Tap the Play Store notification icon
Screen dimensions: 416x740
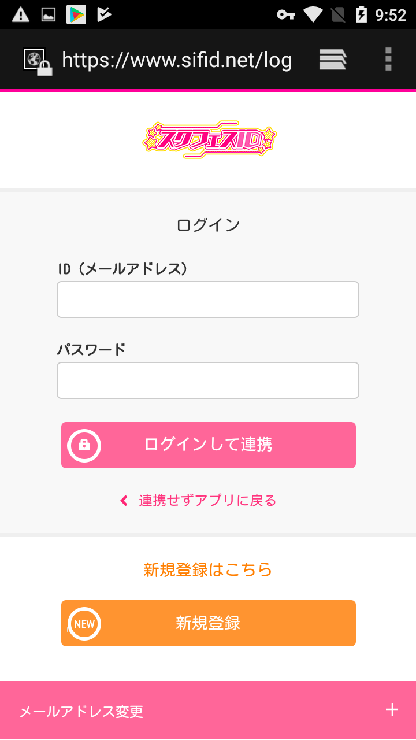[76, 15]
